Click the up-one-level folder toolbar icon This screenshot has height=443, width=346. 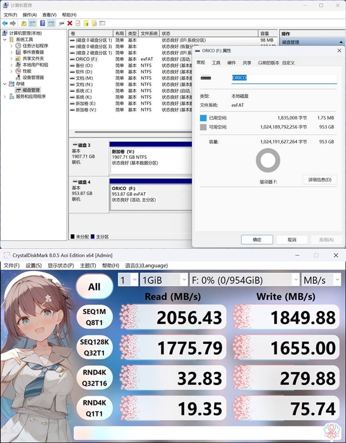tap(24, 23)
